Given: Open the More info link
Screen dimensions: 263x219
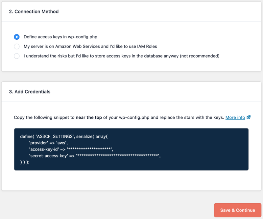Looking at the screenshot, I should (235, 117).
